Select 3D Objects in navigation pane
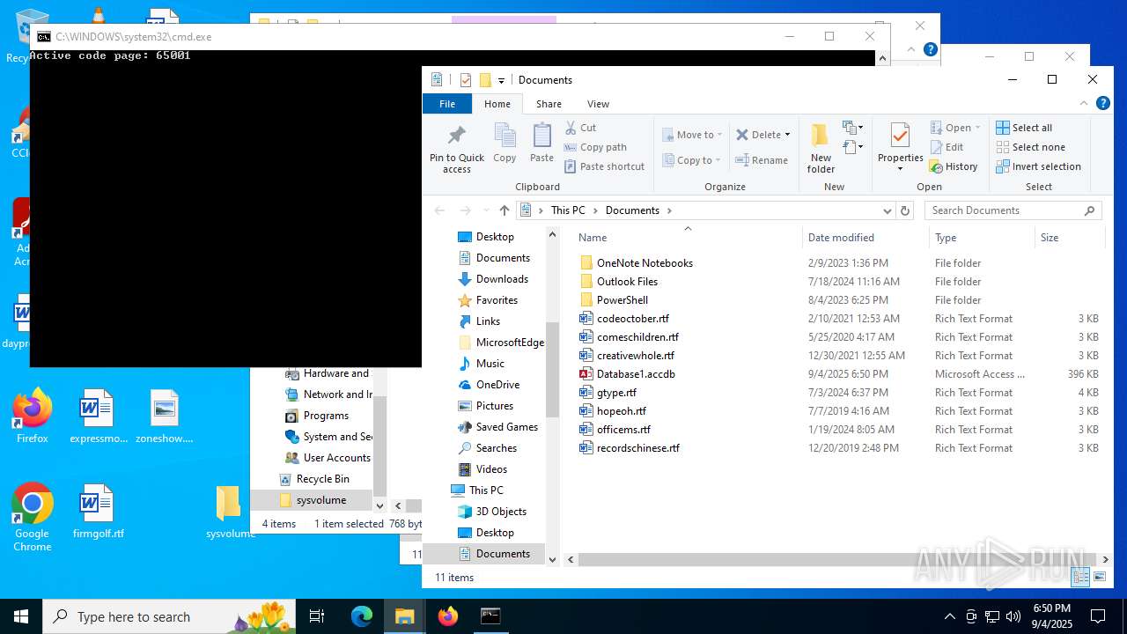Image resolution: width=1127 pixels, height=634 pixels. click(501, 512)
